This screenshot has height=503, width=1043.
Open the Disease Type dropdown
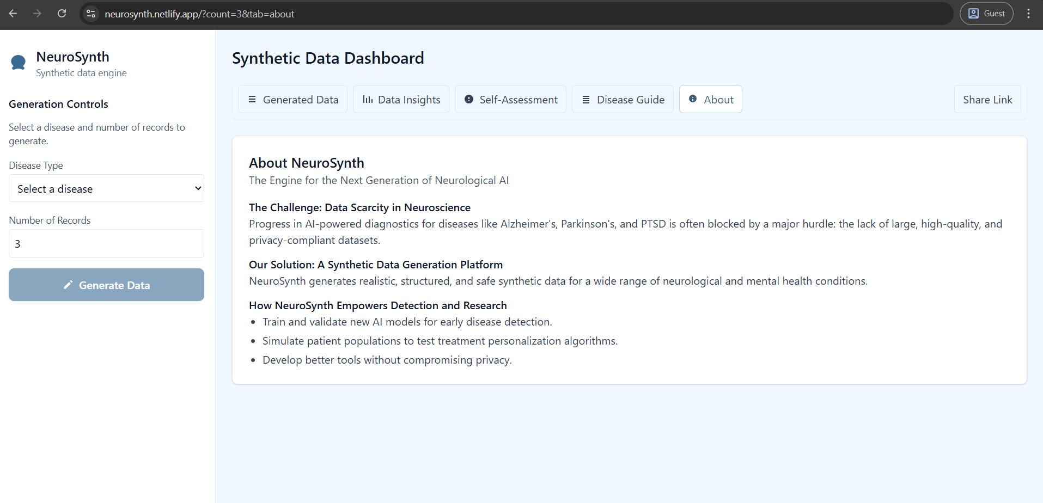pyautogui.click(x=106, y=188)
